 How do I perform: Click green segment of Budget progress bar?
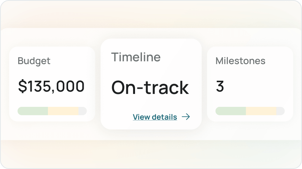point(33,111)
